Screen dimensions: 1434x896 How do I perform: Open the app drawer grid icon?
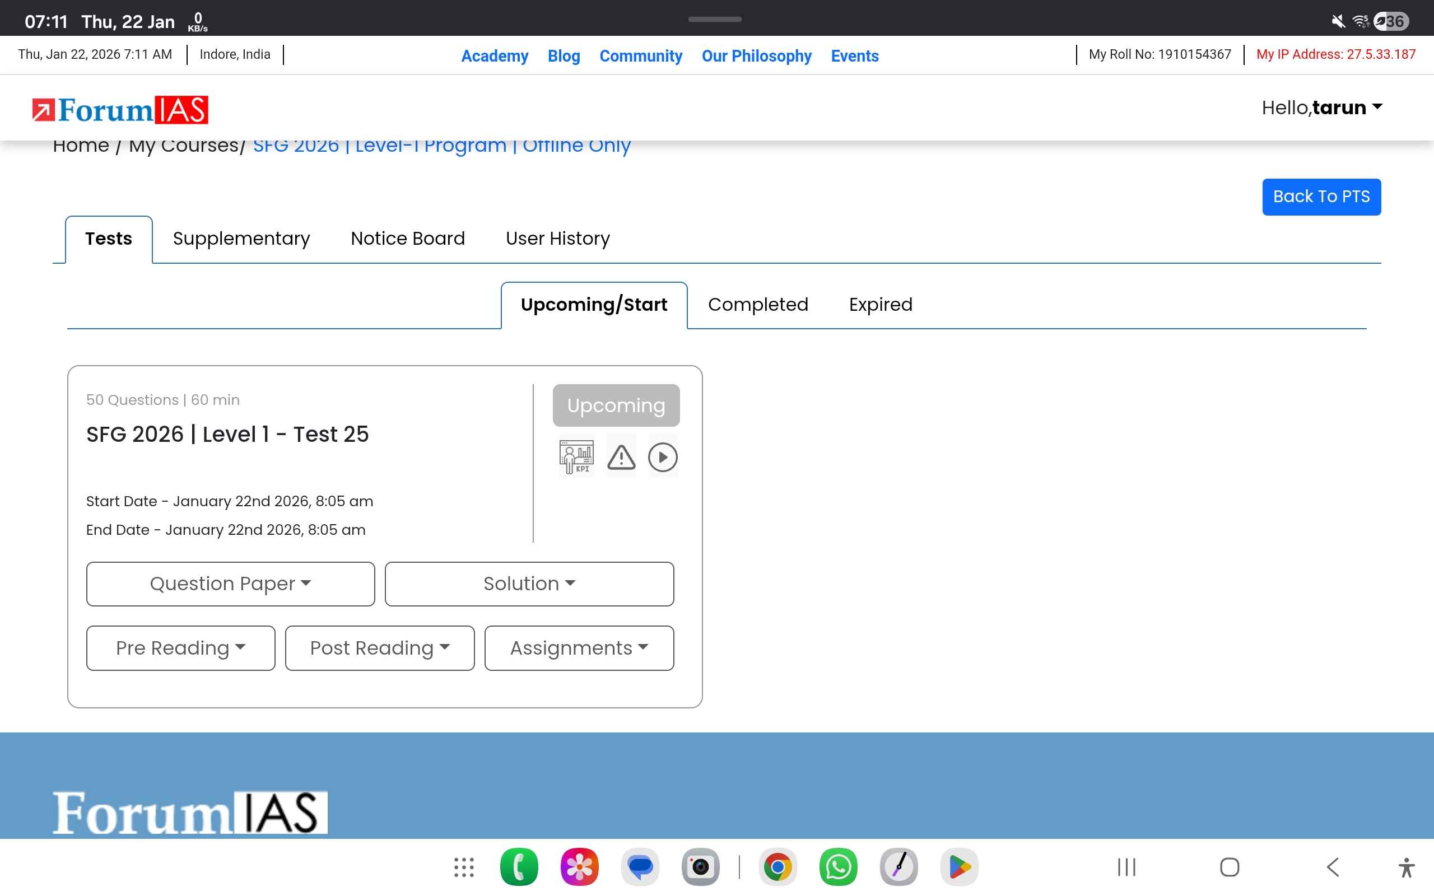[464, 867]
